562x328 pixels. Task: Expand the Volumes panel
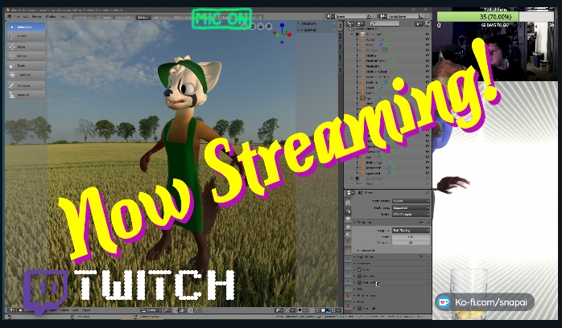tap(362, 263)
